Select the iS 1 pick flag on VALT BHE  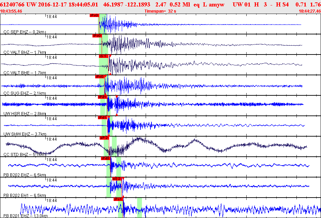click(104, 56)
